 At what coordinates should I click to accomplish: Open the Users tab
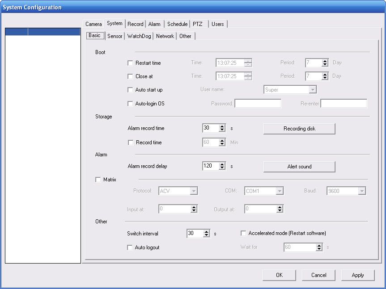coord(218,24)
